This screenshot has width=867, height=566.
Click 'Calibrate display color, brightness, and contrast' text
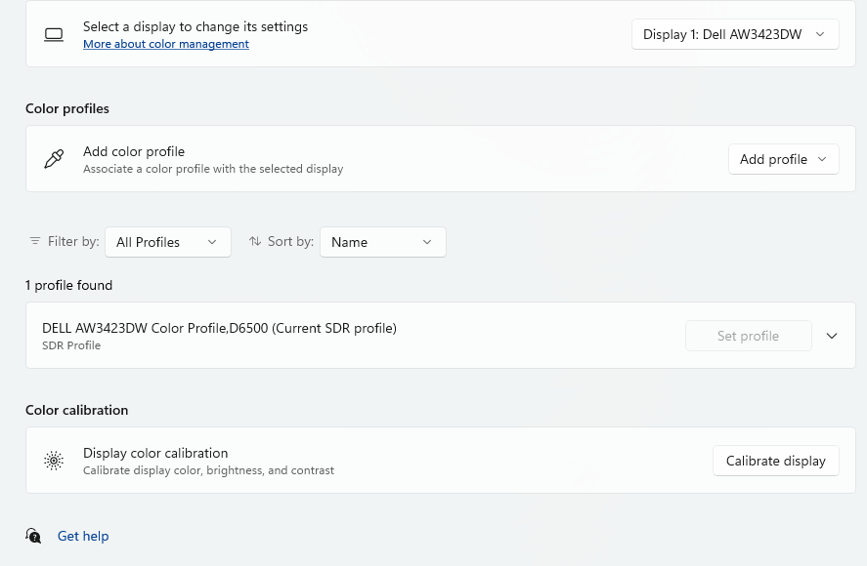(x=208, y=470)
